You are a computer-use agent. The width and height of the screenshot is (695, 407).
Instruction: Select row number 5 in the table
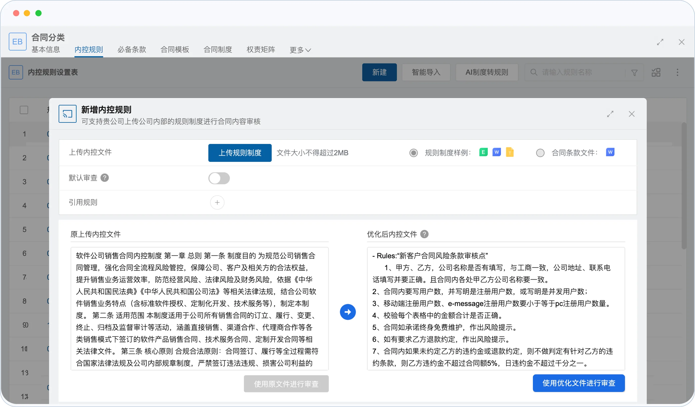(24, 230)
